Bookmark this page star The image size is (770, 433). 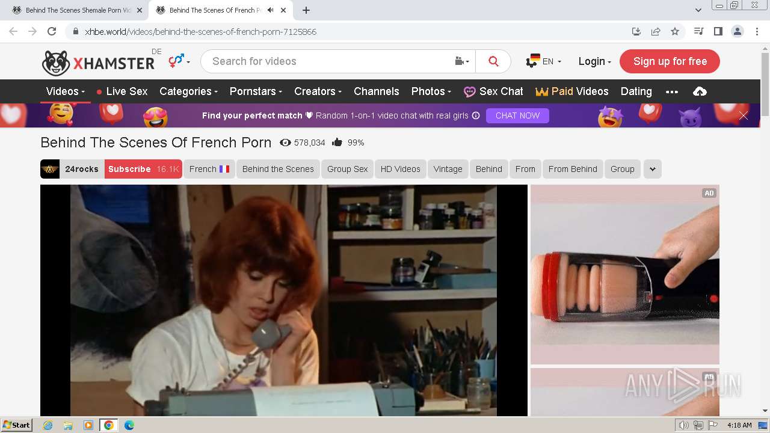(x=675, y=31)
